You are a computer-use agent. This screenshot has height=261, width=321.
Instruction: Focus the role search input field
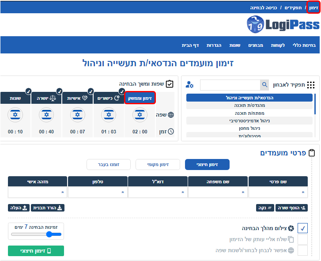[230, 85]
